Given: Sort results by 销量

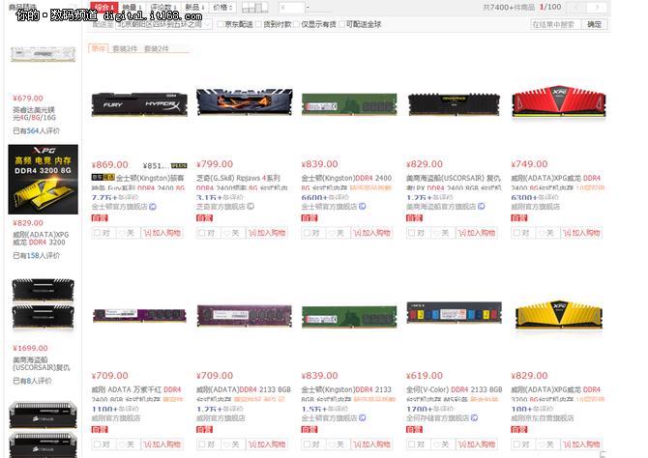Looking at the screenshot, I should coord(133,7).
